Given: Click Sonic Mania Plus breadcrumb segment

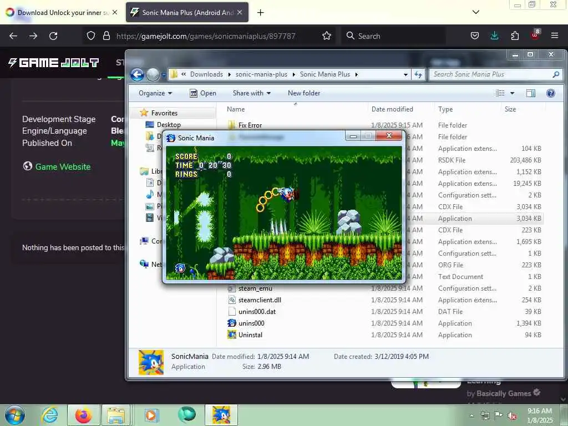Looking at the screenshot, I should tap(325, 74).
